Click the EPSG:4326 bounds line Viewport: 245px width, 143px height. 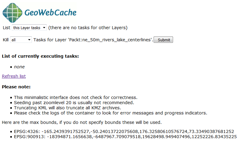(124, 131)
